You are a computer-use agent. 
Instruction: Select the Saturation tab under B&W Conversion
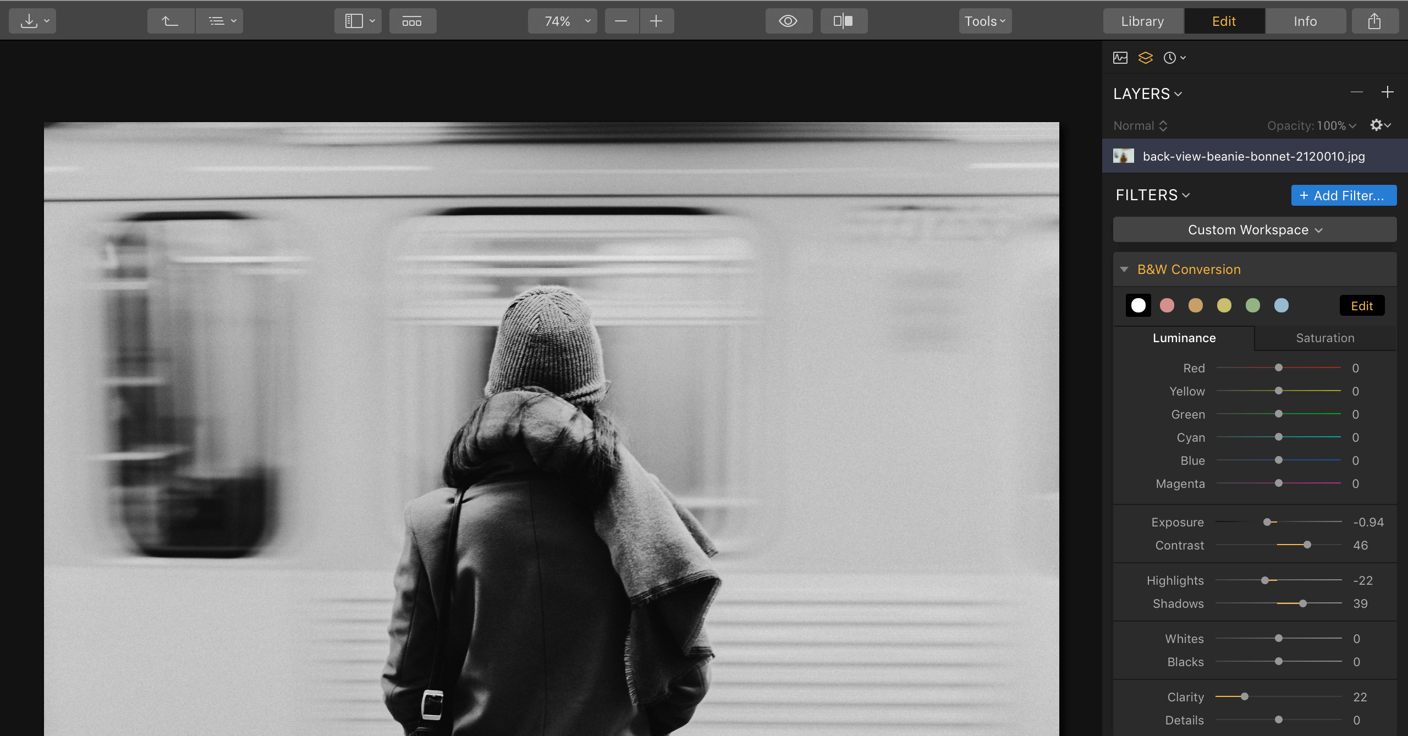1325,338
